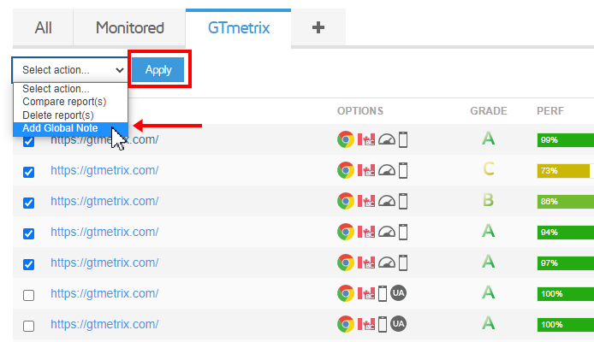Sort by the OPTIONS column header

[360, 111]
